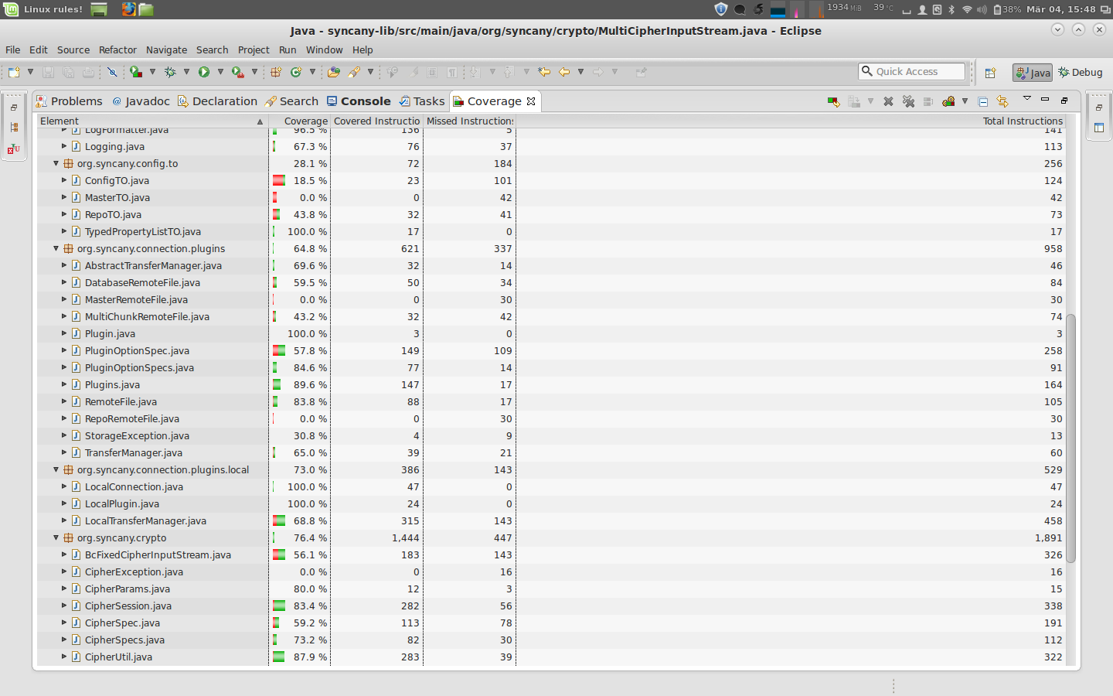Image resolution: width=1113 pixels, height=696 pixels.
Task: Remove the active coverage session
Action: 888,101
